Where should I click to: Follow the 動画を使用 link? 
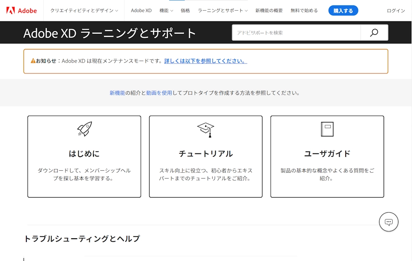coord(159,93)
